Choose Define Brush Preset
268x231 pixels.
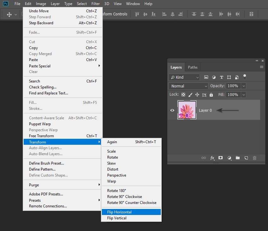click(63, 163)
